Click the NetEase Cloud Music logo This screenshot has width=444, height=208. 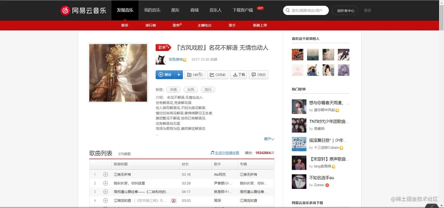click(x=83, y=10)
